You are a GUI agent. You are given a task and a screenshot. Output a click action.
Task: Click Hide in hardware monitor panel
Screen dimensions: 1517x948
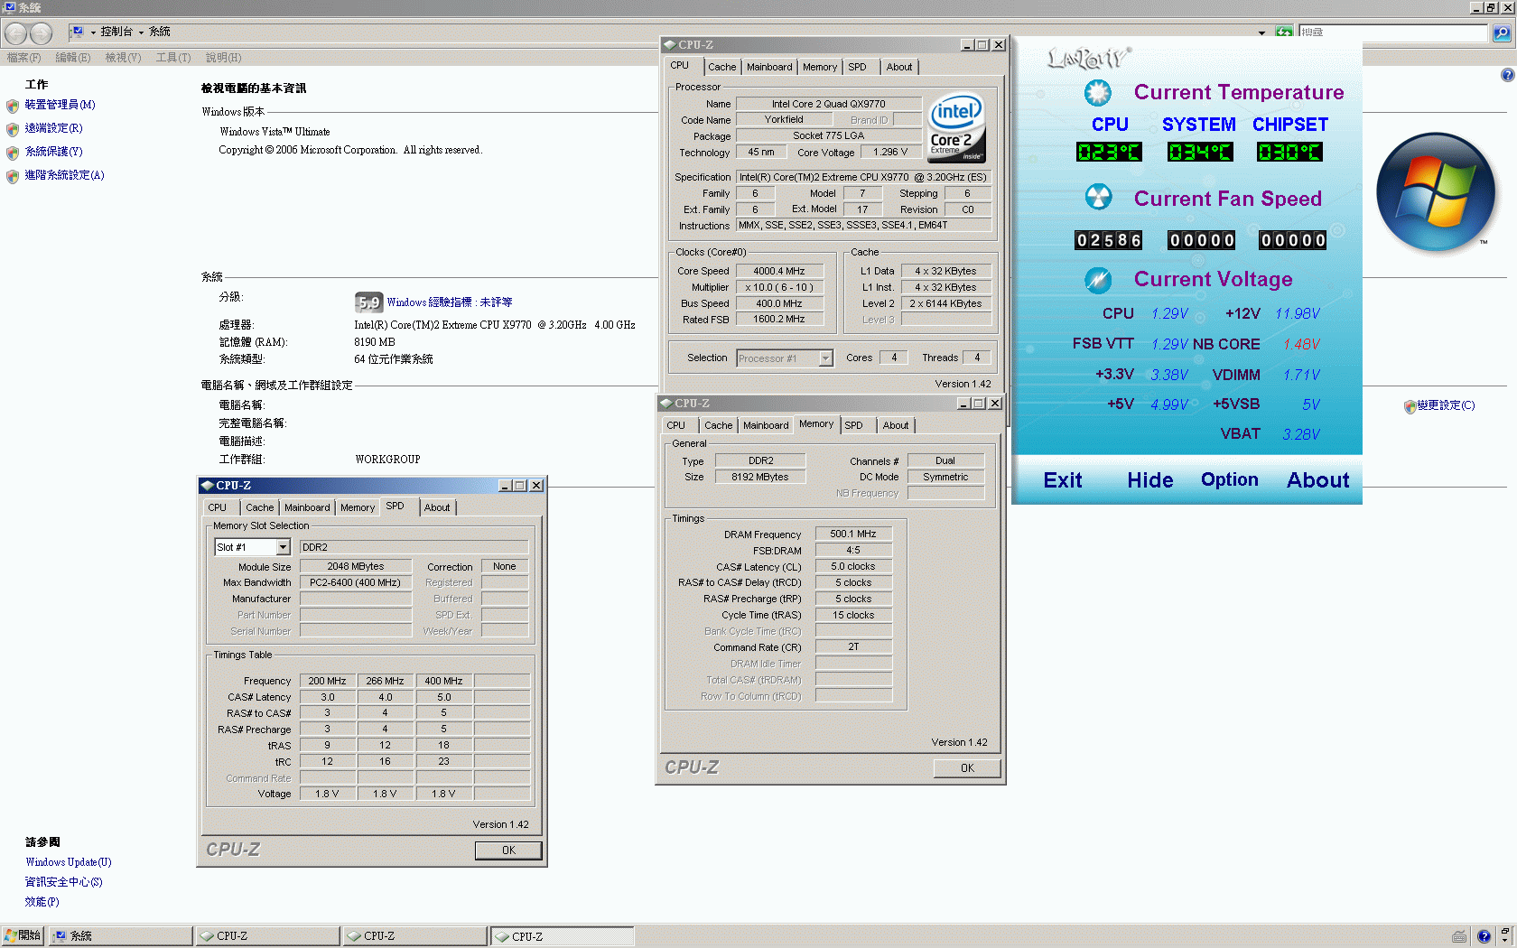(x=1149, y=480)
